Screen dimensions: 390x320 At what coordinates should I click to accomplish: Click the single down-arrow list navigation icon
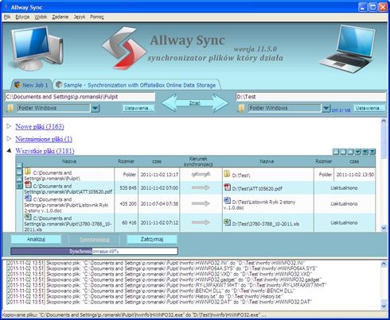point(358,152)
